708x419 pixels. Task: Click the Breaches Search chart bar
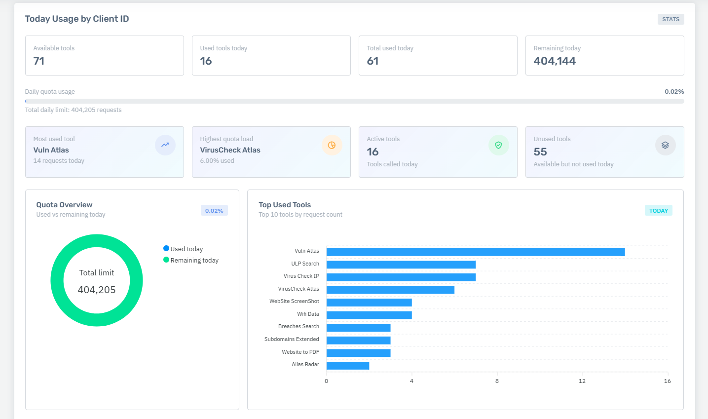pos(359,328)
